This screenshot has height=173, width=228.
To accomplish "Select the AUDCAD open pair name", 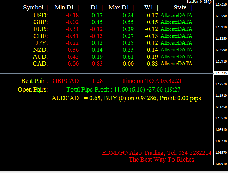I will (65, 98).
